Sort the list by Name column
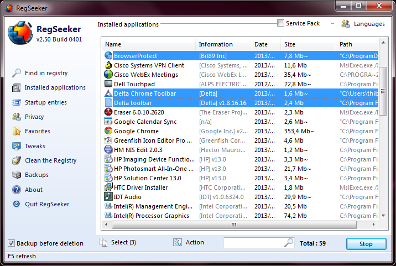Image resolution: width=396 pixels, height=266 pixels. [x=149, y=44]
